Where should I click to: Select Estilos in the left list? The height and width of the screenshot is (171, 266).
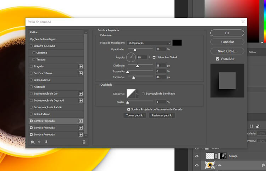tap(56, 32)
